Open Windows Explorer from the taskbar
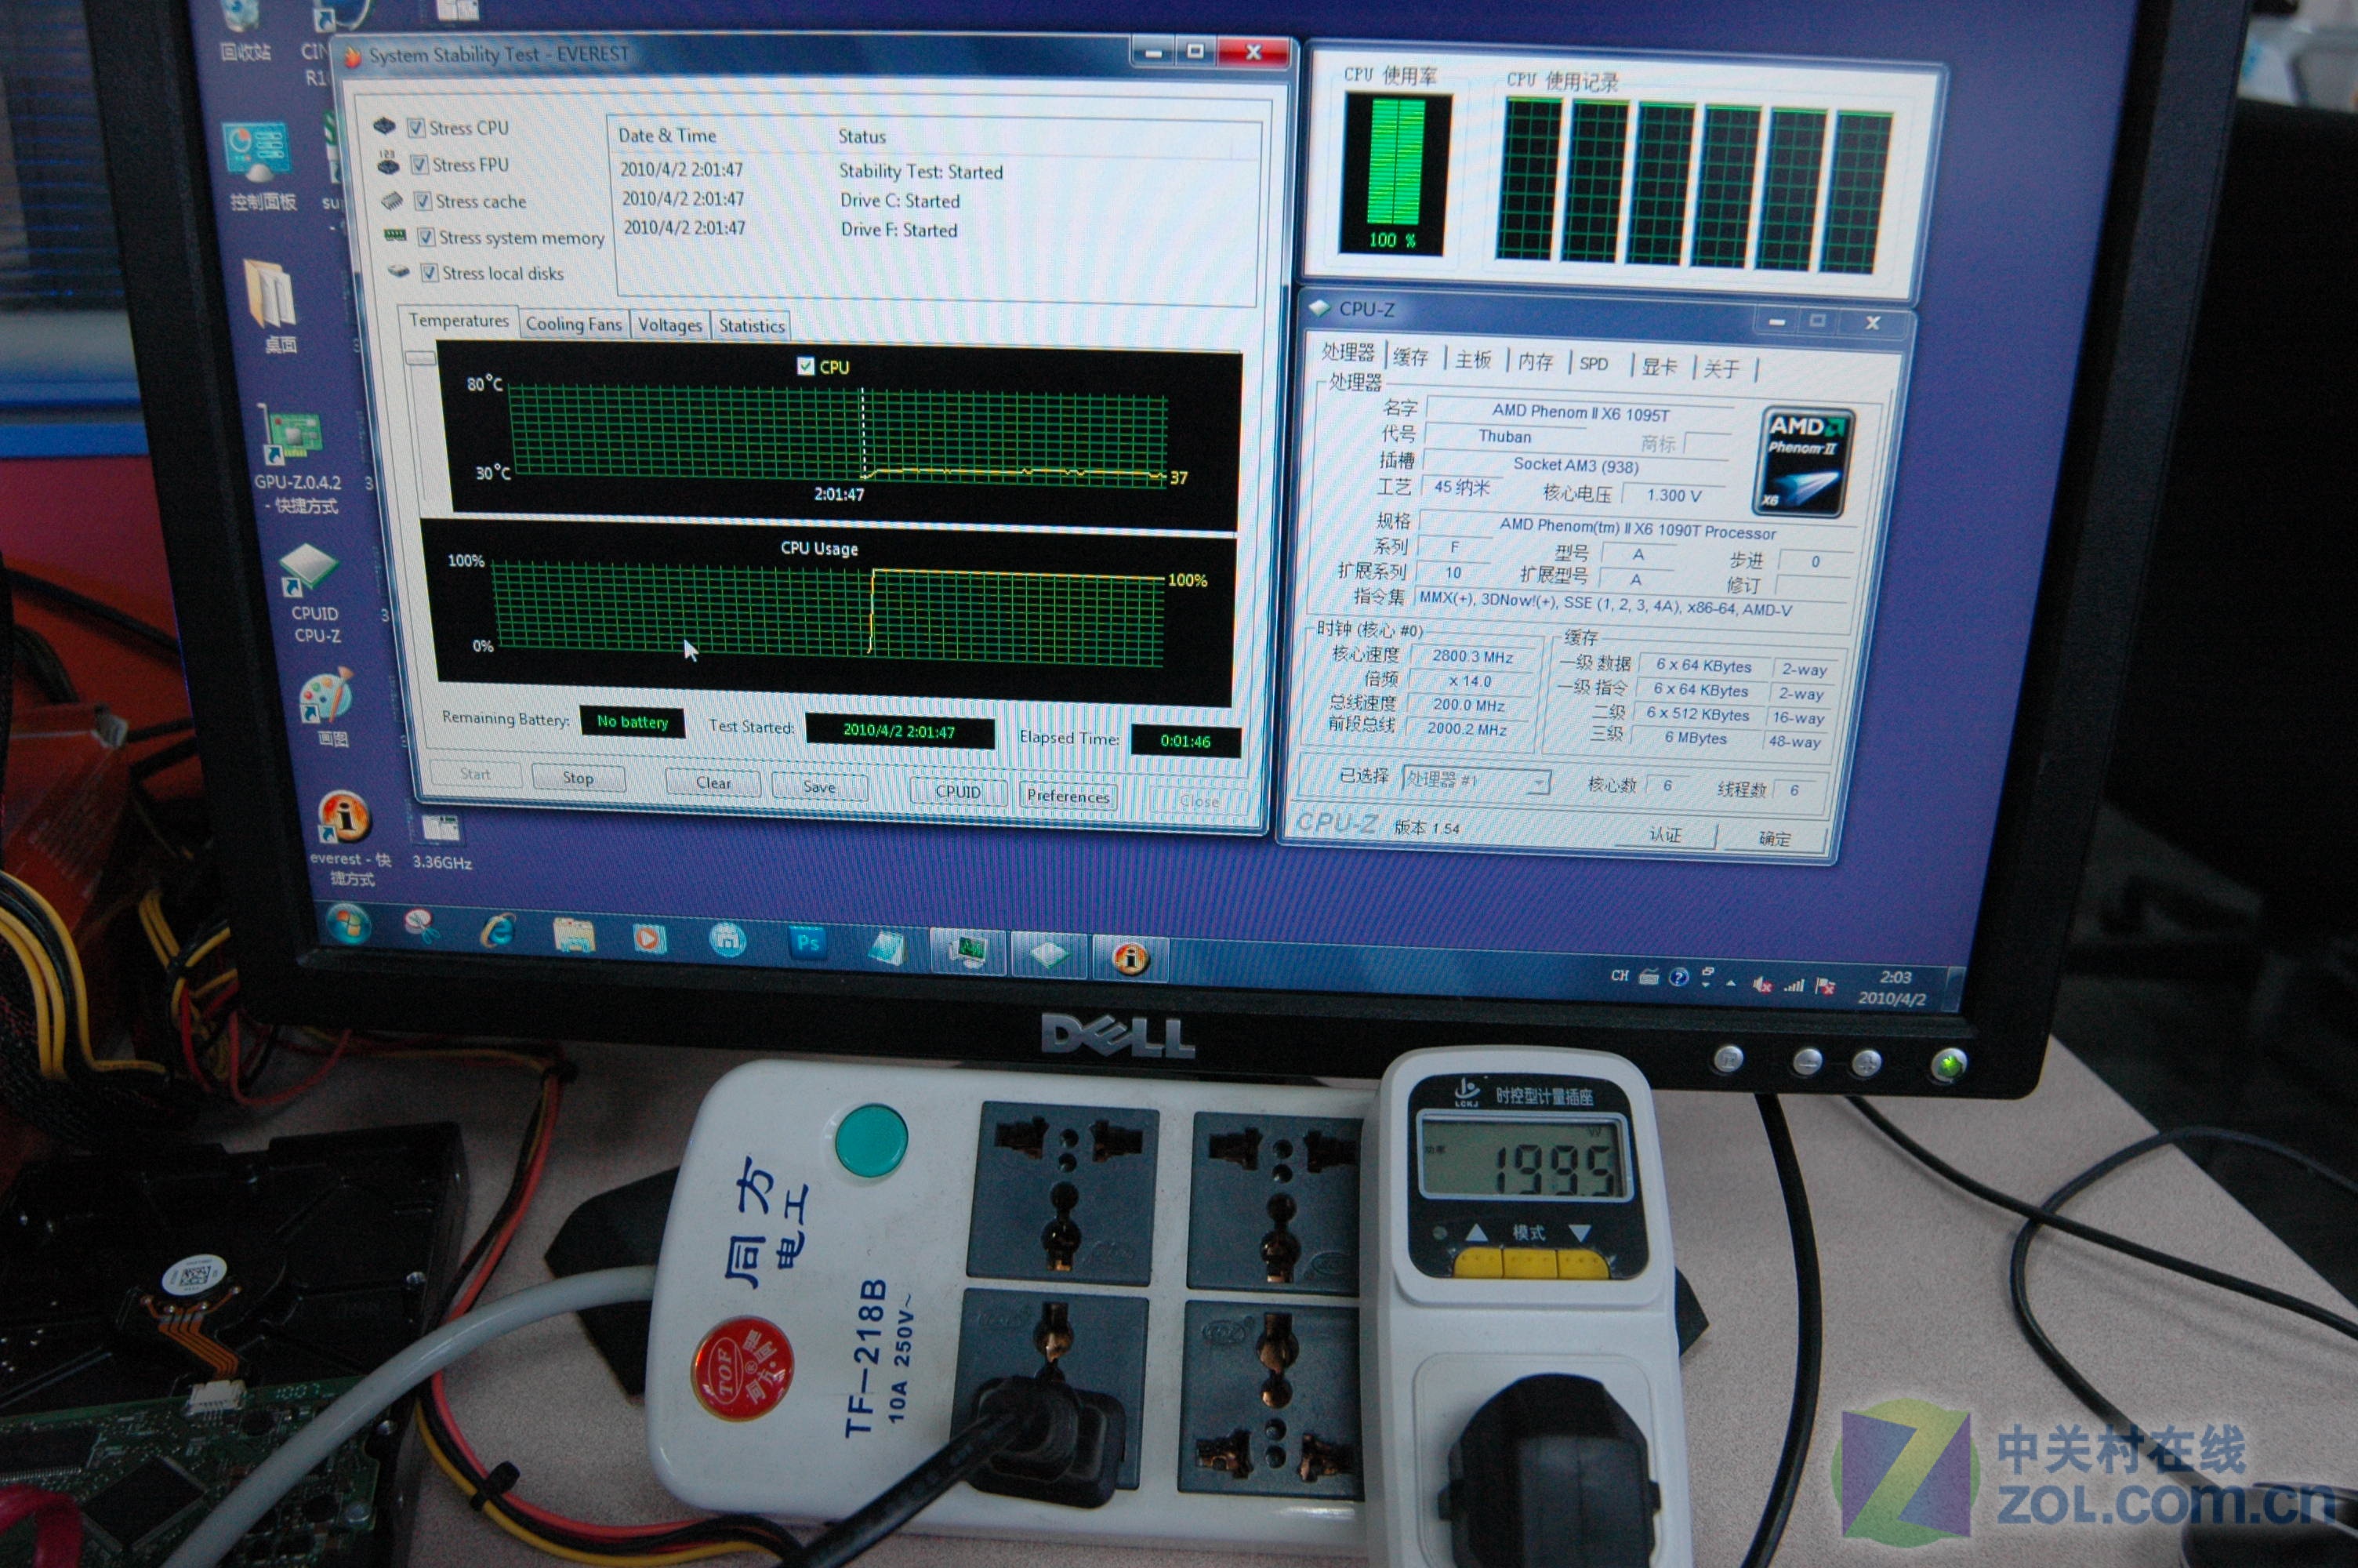2358x1568 pixels. (x=573, y=936)
